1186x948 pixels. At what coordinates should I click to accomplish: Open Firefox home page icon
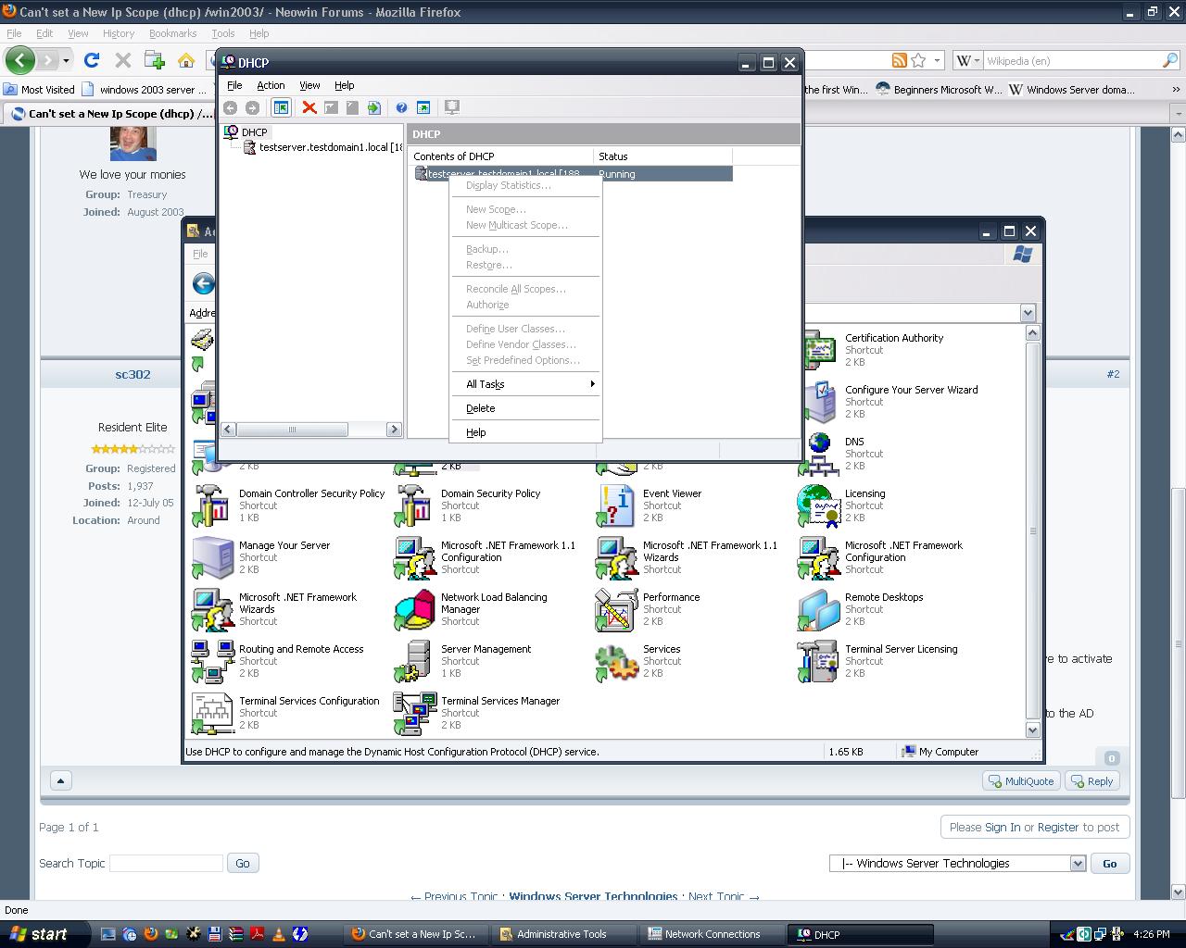186,60
